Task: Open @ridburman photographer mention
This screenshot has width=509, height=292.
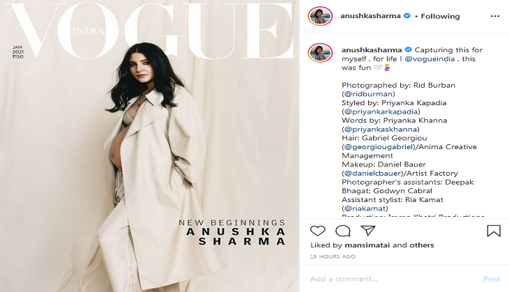Action: point(368,94)
